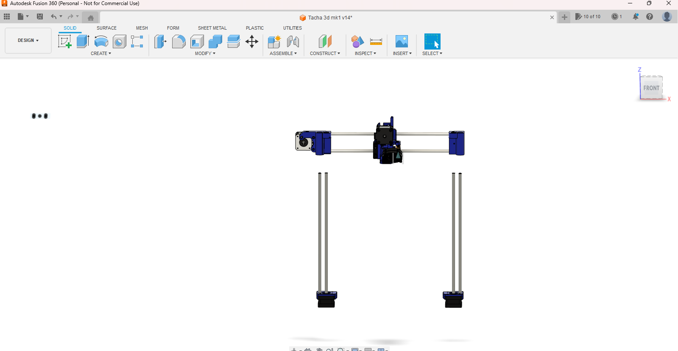The width and height of the screenshot is (678, 351).
Task: Select the Press Pull tool
Action: 160,41
